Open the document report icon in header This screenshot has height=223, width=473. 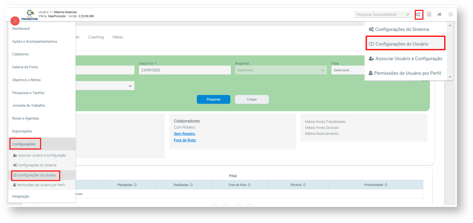coord(429,14)
